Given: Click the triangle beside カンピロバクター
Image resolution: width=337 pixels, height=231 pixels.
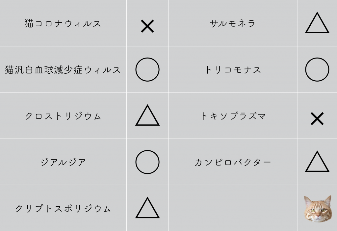Looking at the screenshot, I should [x=317, y=161].
